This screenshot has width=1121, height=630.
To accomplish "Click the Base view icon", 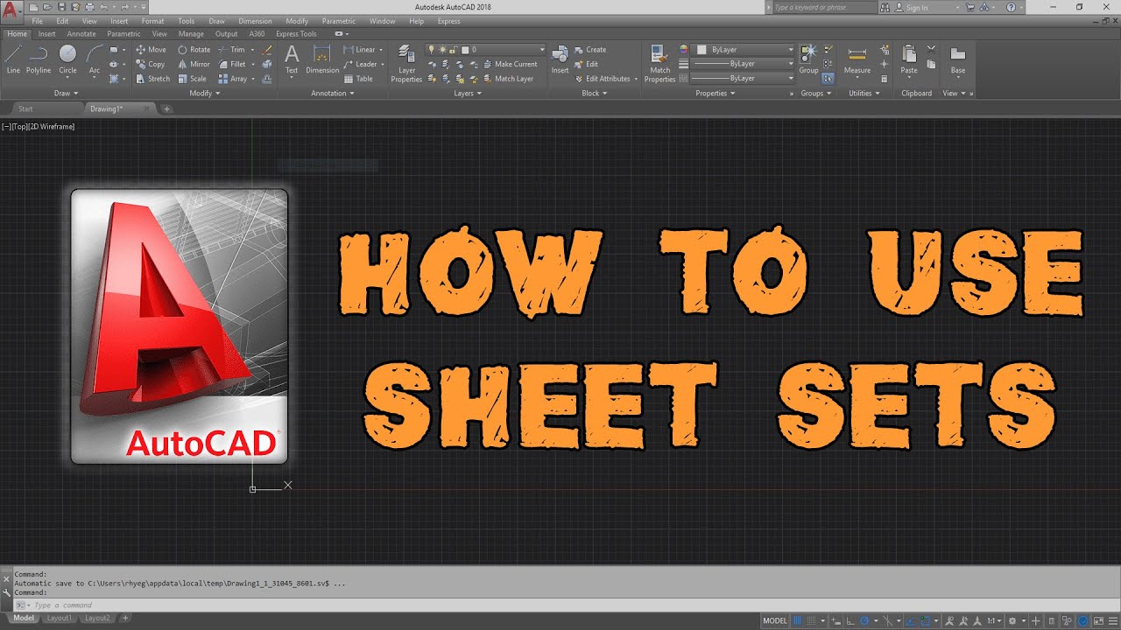I will click(958, 59).
